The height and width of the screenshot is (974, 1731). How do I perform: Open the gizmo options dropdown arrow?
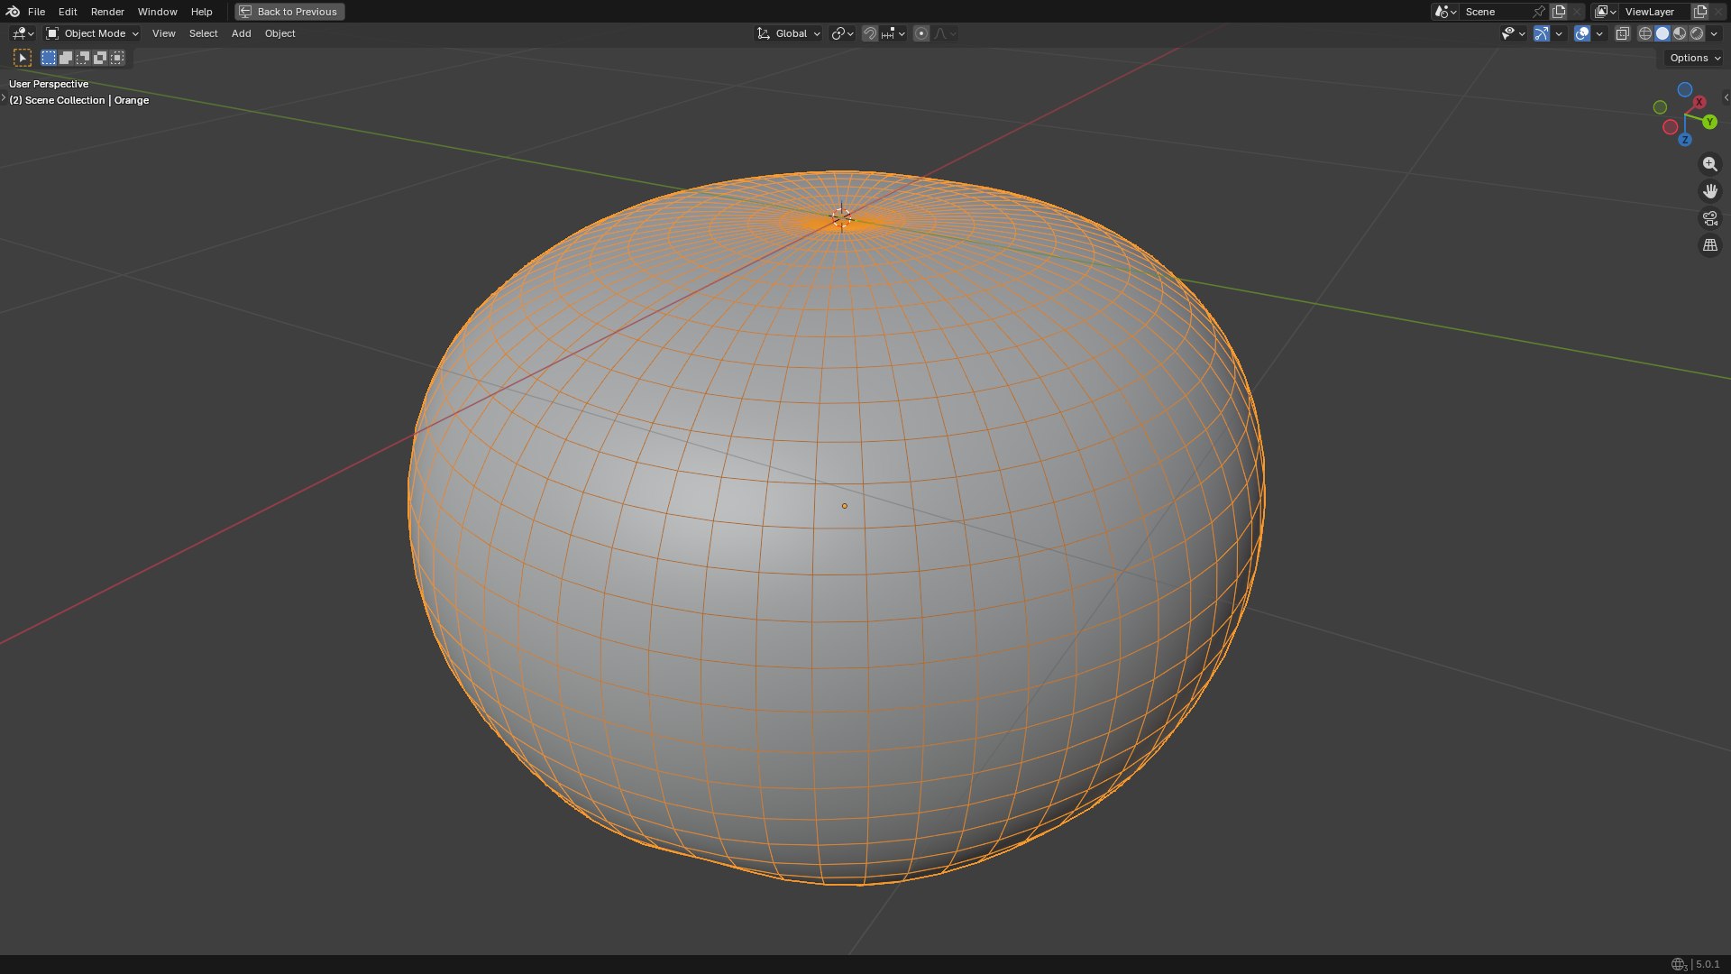[1559, 33]
